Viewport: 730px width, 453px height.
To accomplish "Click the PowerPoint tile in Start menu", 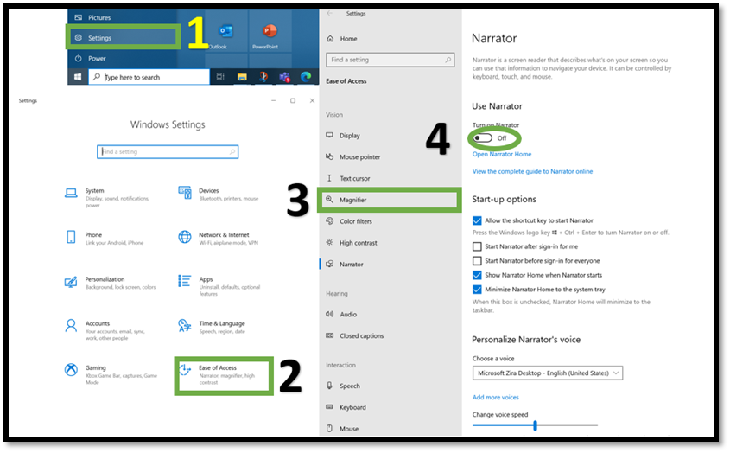I will tap(265, 36).
